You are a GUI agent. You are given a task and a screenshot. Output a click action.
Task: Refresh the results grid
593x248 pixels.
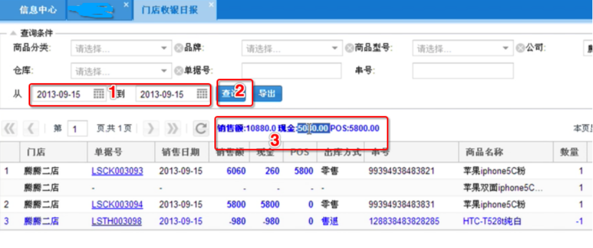click(201, 128)
